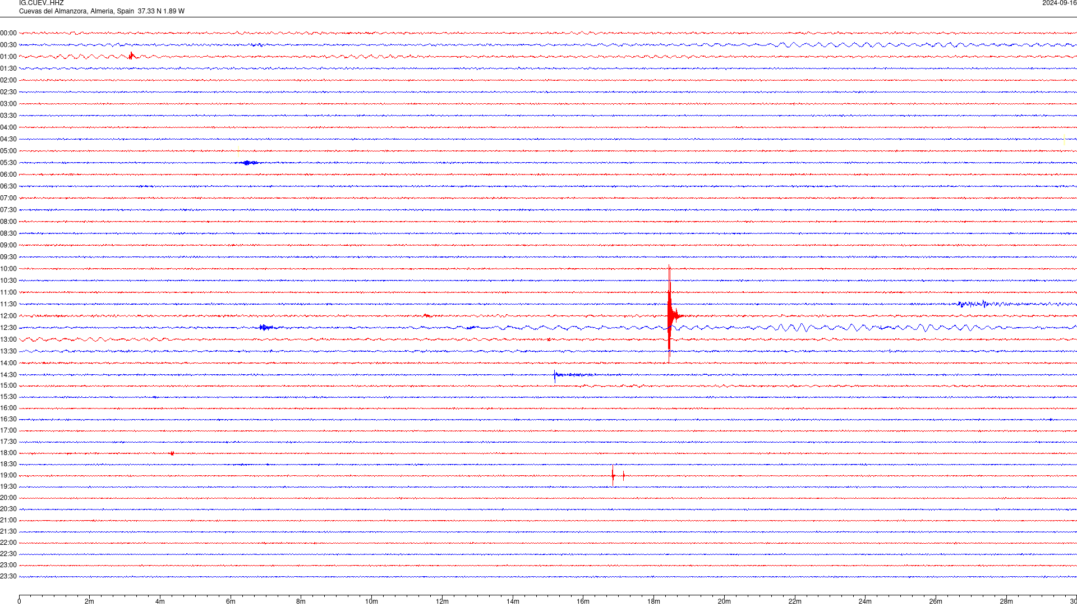1077x606 pixels.
Task: Select the 11:00 trace time label
Action: pos(8,292)
